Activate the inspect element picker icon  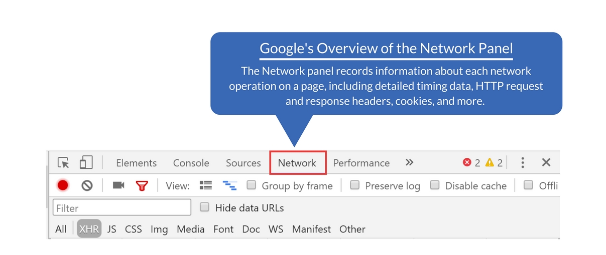[63, 163]
